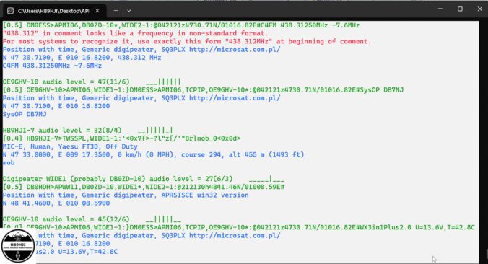The height and width of the screenshot is (264, 488).
Task: Click the DB0HDH>APWW11 packet line
Action: point(144,187)
